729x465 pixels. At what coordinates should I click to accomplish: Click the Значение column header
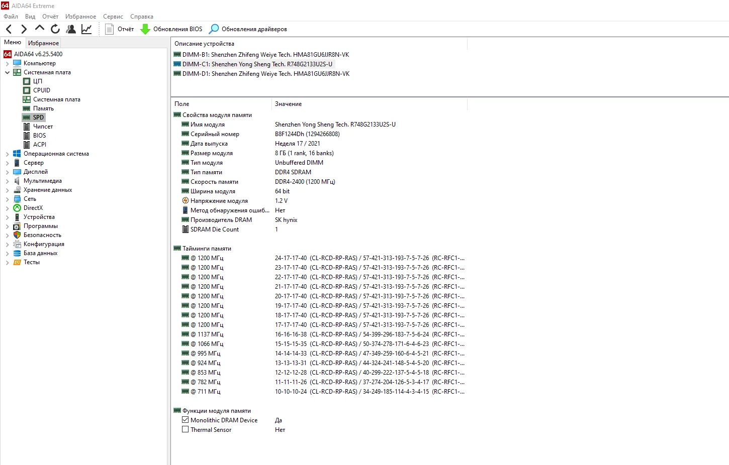pyautogui.click(x=370, y=104)
